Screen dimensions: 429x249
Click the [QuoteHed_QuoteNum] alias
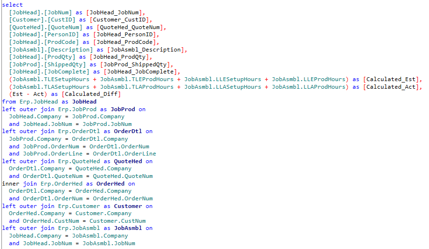coord(130,27)
